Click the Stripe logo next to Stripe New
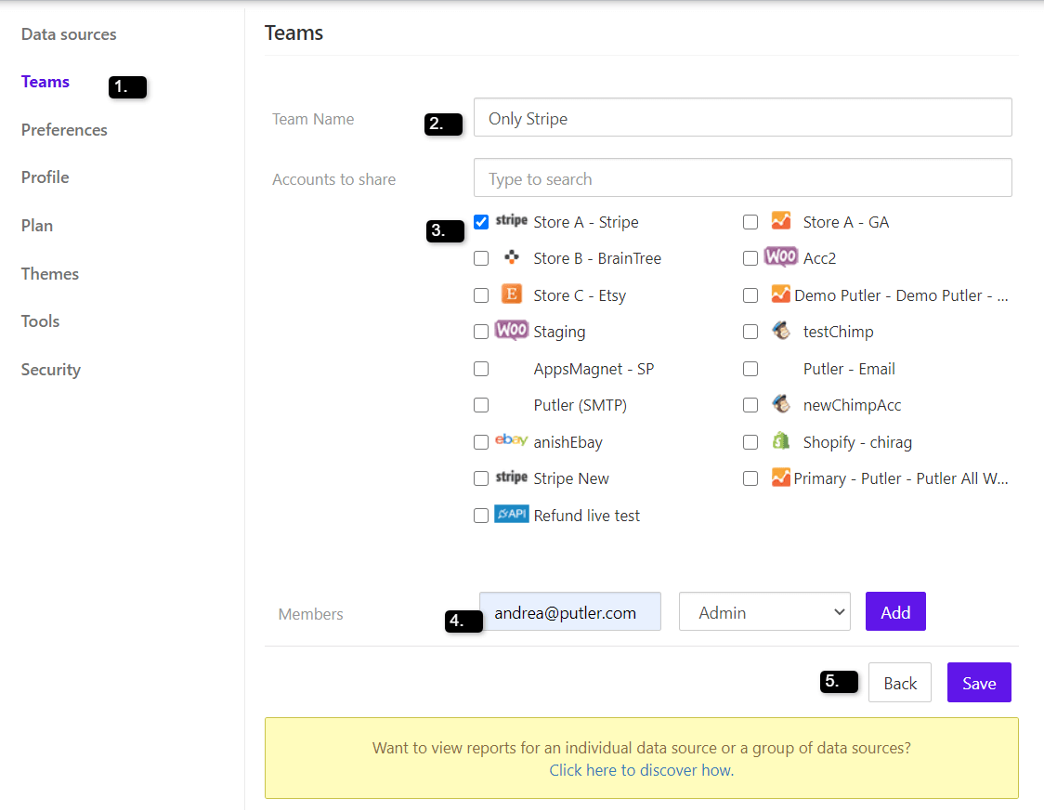 click(x=512, y=477)
